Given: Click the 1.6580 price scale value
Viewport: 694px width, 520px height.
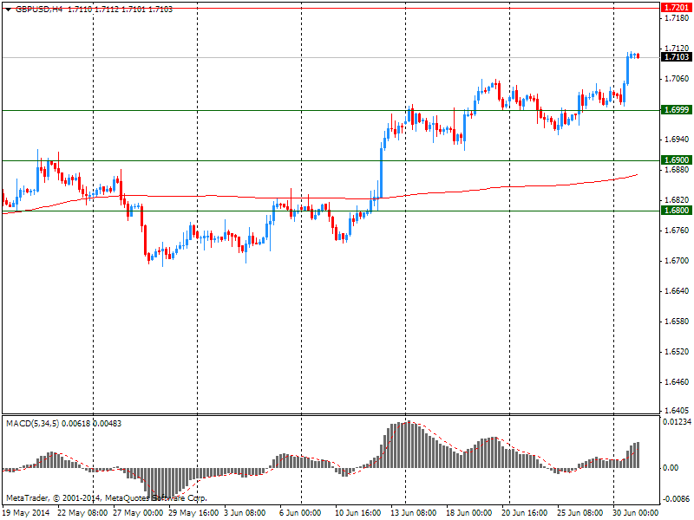Looking at the screenshot, I should click(678, 322).
